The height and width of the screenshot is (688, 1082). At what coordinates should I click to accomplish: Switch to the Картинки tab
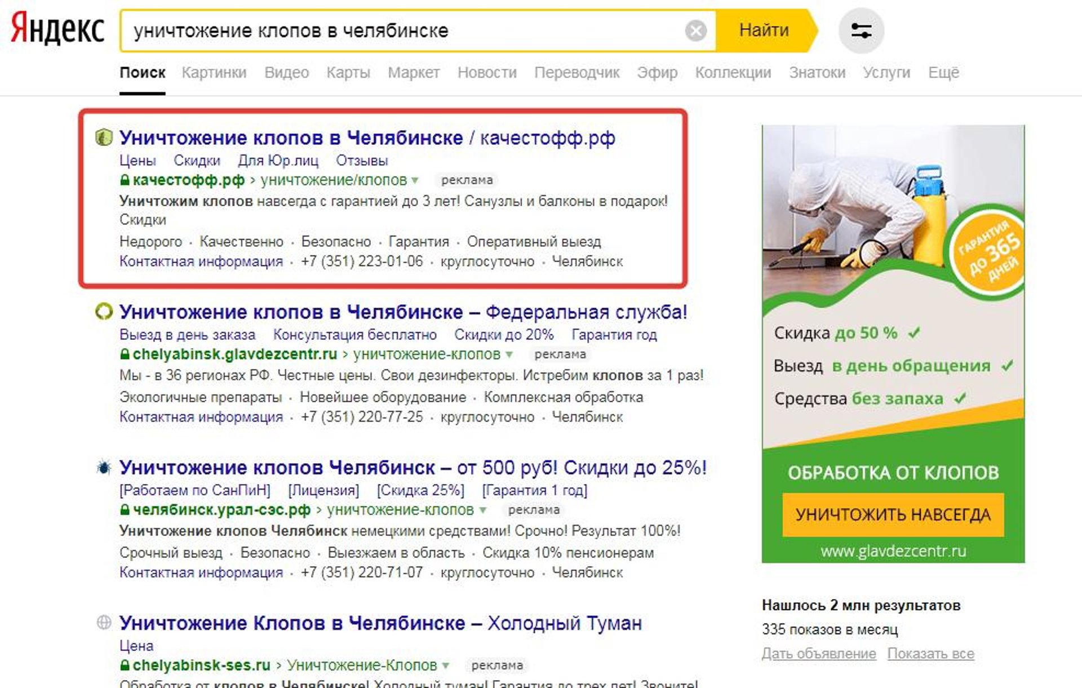pyautogui.click(x=214, y=73)
